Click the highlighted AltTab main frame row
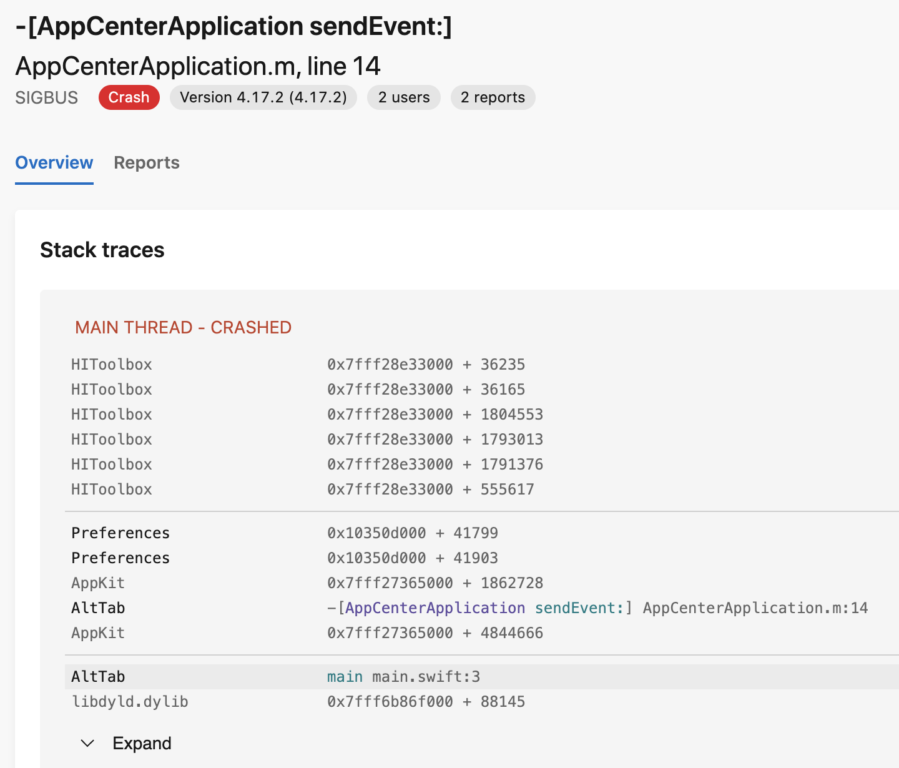899x768 pixels. point(98,676)
